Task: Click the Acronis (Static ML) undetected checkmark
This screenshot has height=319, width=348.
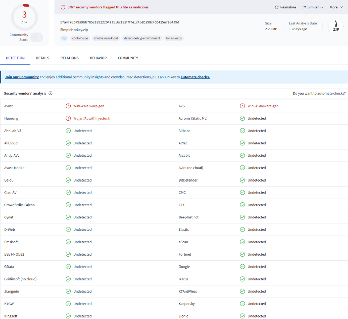Action: tap(242, 118)
